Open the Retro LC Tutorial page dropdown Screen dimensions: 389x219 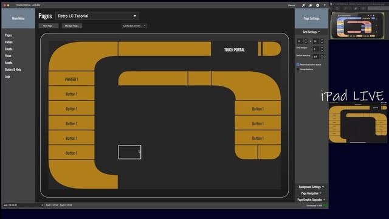97,16
